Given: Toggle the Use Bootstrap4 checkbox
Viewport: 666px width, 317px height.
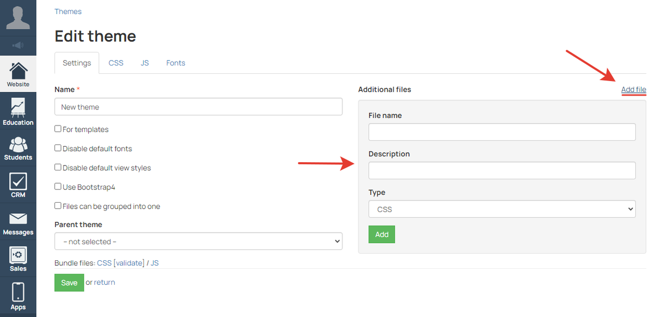Looking at the screenshot, I should [x=58, y=187].
